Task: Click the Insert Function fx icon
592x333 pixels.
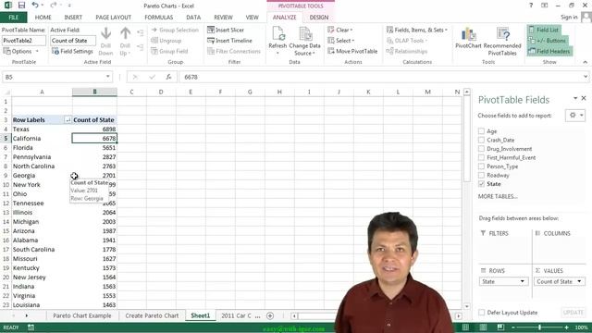Action: [x=168, y=77]
